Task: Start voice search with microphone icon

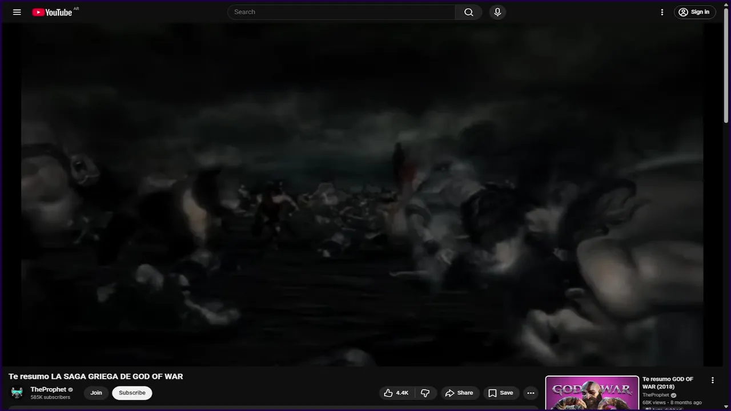Action: pyautogui.click(x=497, y=12)
